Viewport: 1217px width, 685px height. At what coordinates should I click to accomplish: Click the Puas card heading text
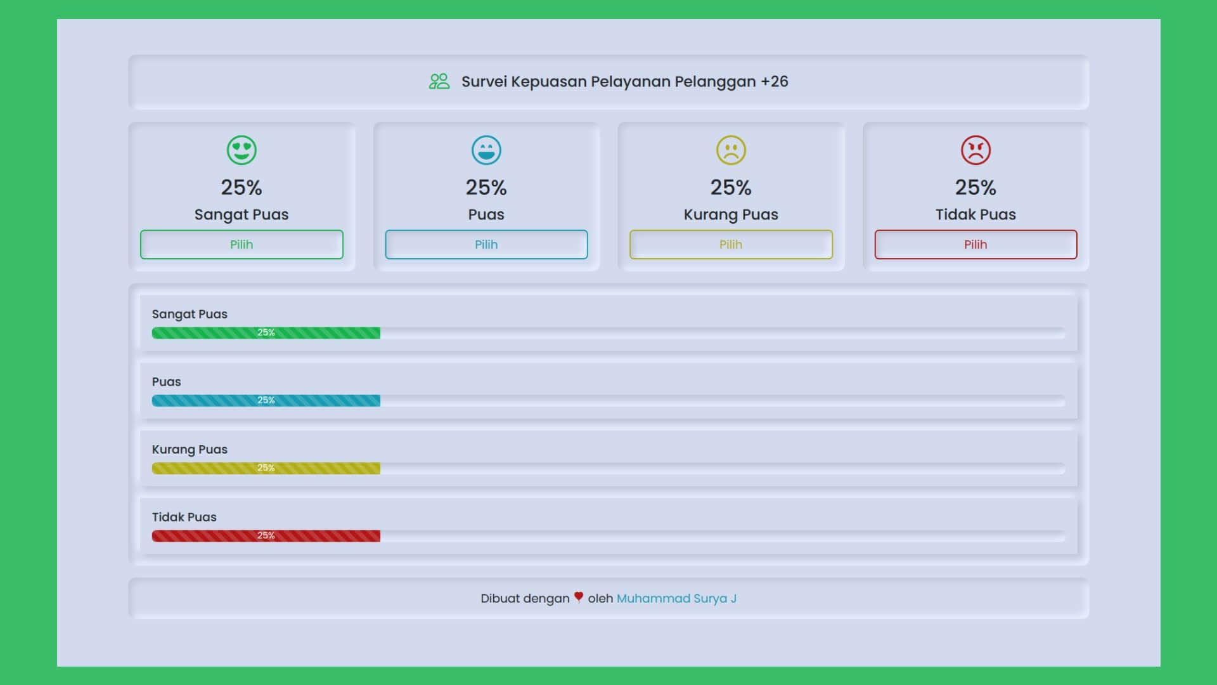coord(486,214)
